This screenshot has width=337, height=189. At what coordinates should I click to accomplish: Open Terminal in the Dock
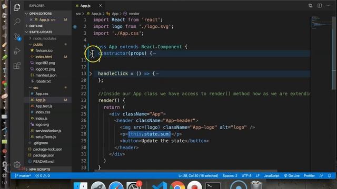pyautogui.click(x=213, y=186)
